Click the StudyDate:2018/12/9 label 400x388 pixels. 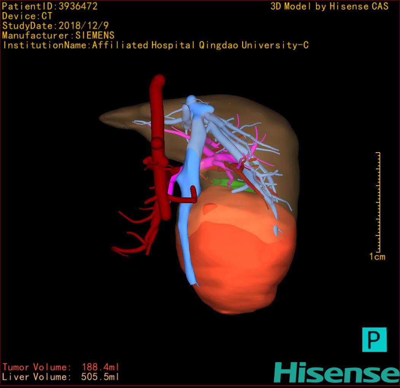click(x=55, y=26)
